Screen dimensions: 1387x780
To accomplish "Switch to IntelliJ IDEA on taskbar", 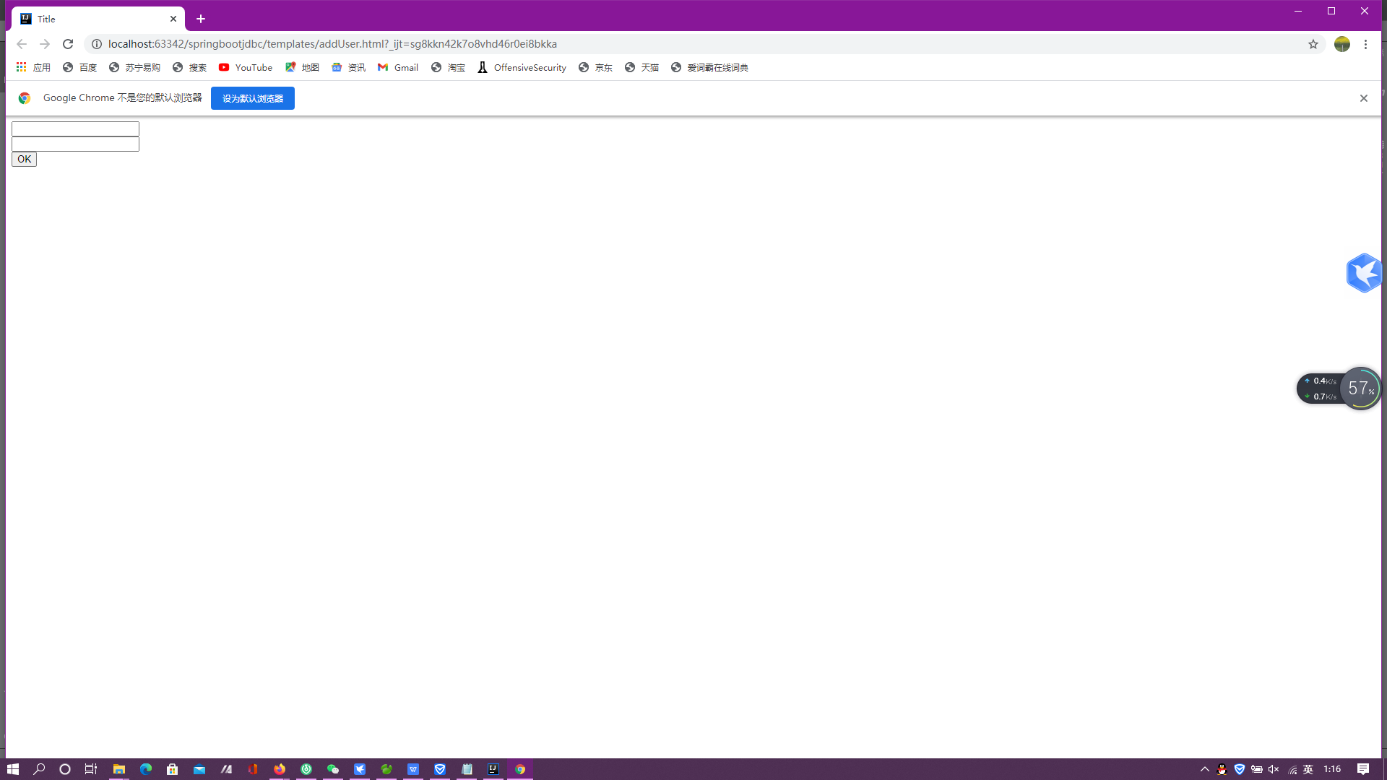I will [x=493, y=769].
